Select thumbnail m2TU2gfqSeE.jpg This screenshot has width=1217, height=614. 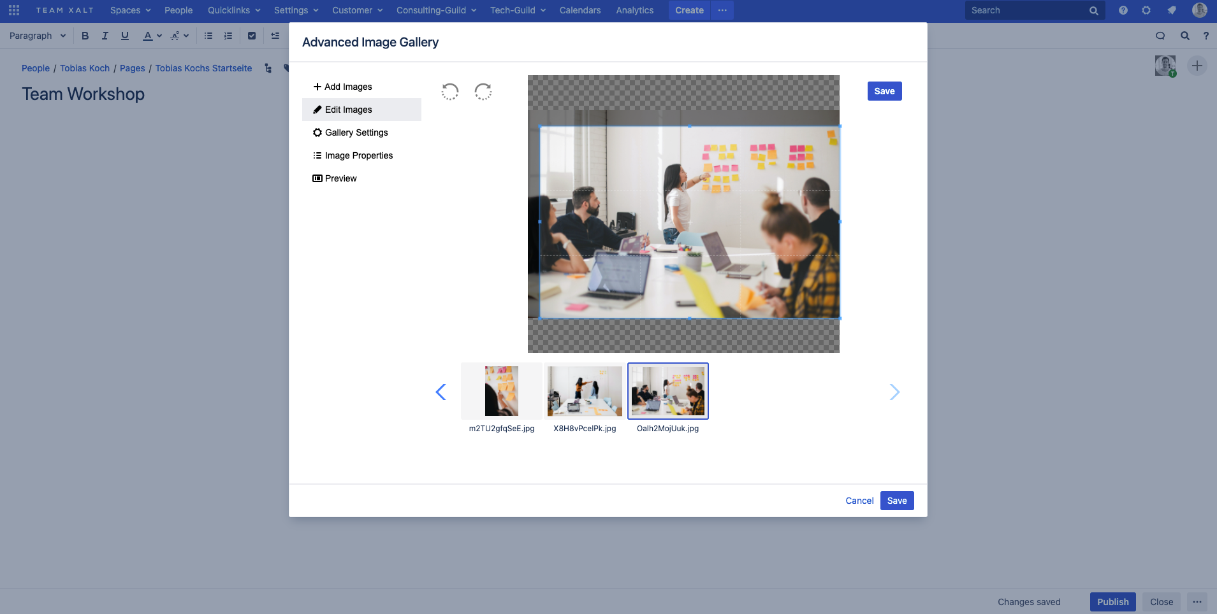click(502, 391)
